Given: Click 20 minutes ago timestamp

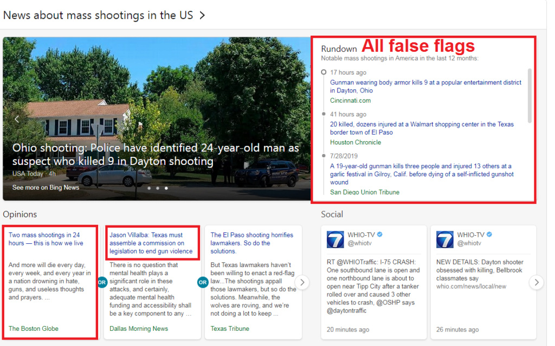Looking at the screenshot, I should coord(348,329).
